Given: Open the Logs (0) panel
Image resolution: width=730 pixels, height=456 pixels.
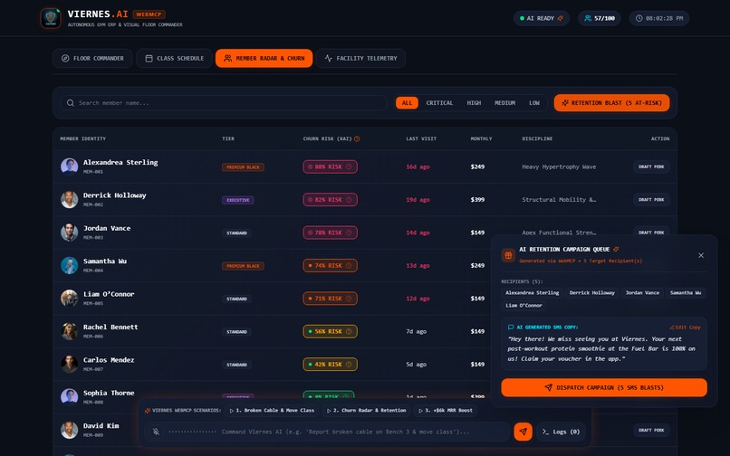Looking at the screenshot, I should coord(561,432).
